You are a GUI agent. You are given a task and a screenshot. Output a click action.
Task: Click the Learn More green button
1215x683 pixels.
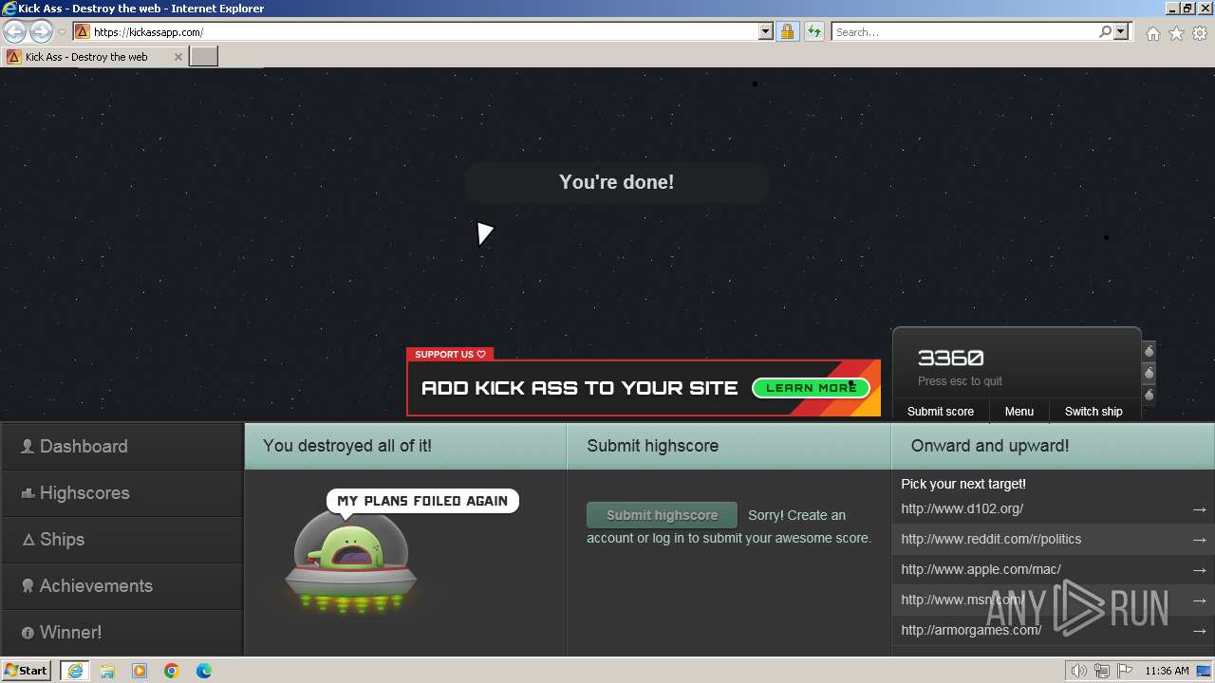tap(811, 387)
